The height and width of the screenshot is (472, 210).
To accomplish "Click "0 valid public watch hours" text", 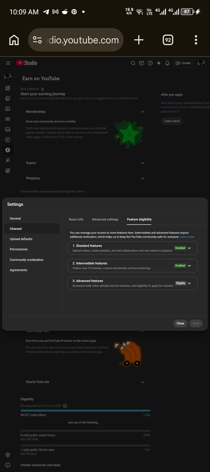I will pyautogui.click(x=38, y=435).
